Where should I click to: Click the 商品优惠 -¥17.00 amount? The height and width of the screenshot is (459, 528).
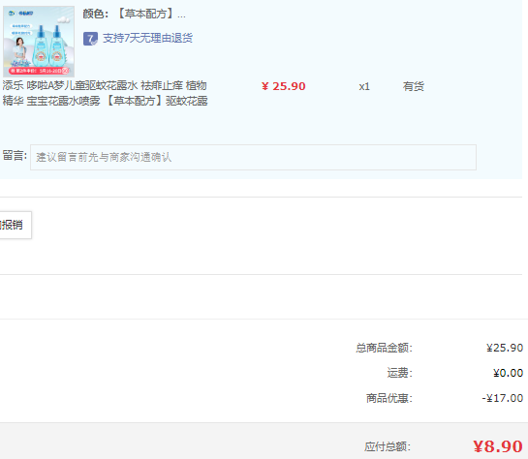click(503, 398)
